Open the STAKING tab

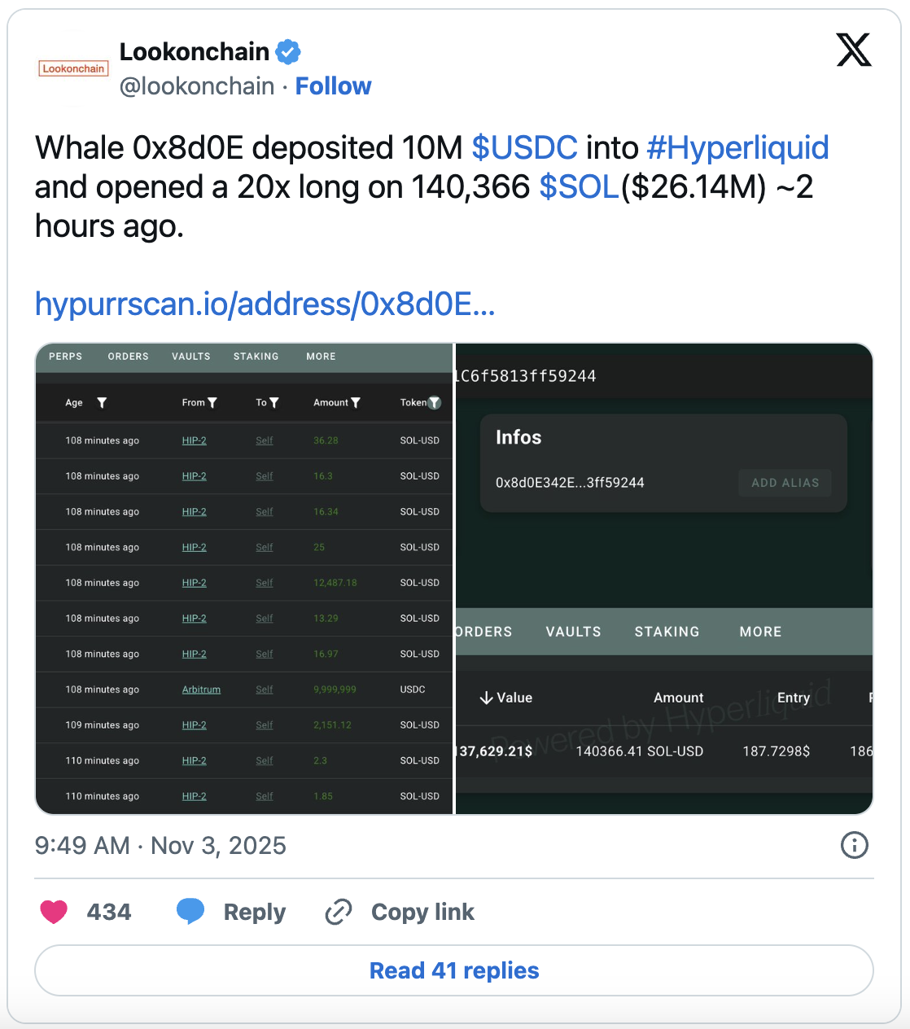(x=256, y=357)
